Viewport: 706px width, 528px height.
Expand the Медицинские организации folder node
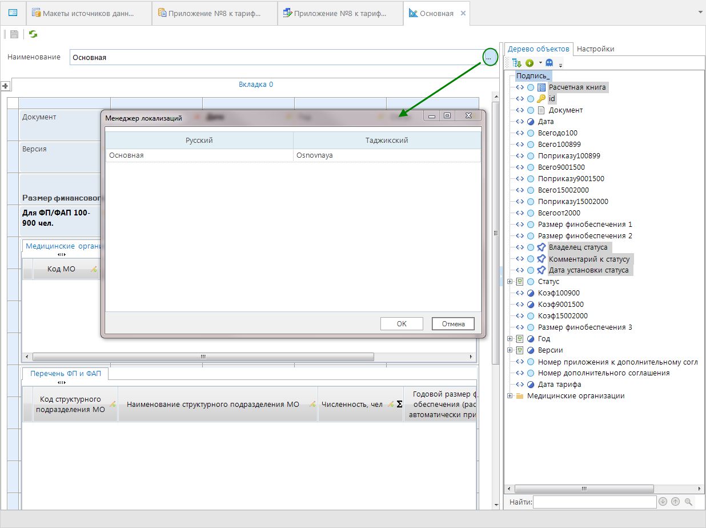click(x=510, y=396)
